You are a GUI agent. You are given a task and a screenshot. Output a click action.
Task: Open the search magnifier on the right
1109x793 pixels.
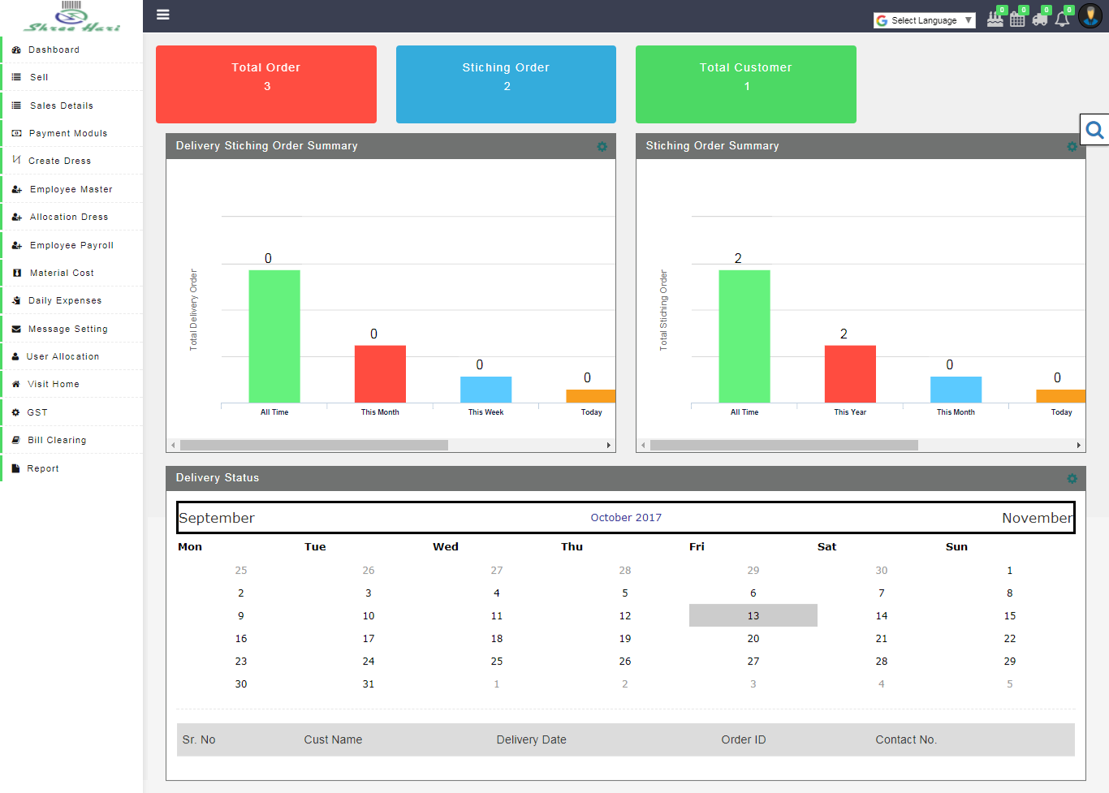pos(1095,128)
